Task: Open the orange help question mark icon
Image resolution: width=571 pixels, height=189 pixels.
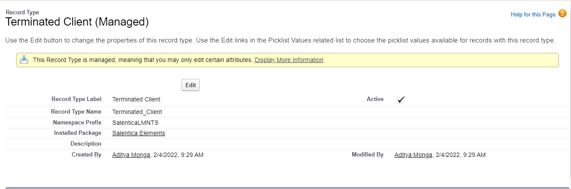Action: [562, 14]
